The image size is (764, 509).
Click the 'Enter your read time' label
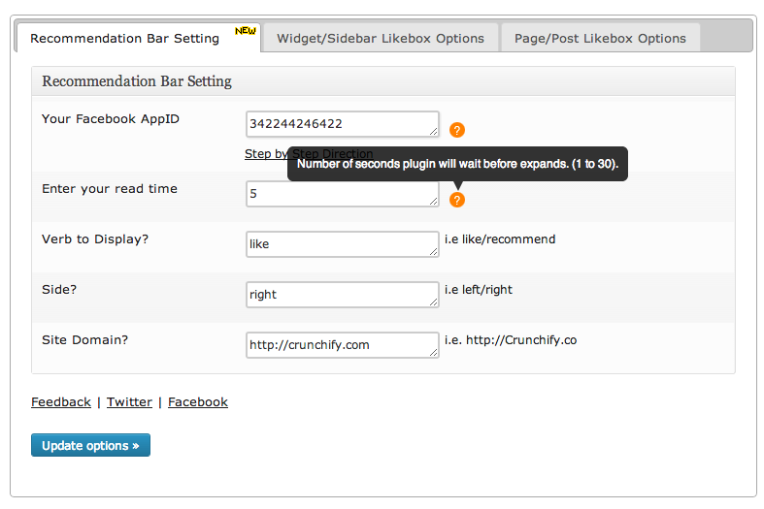coord(110,189)
